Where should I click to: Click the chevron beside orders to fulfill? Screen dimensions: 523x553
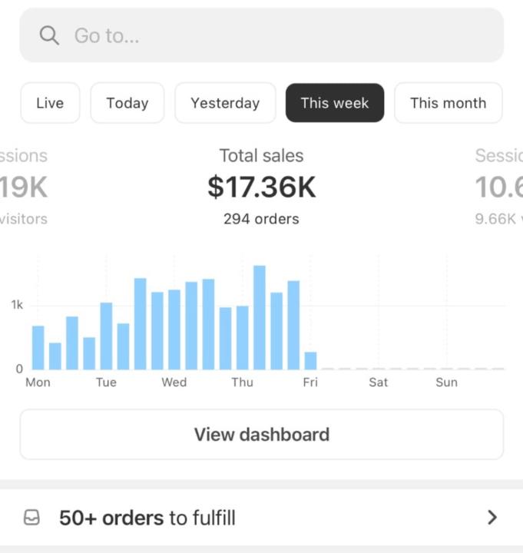(492, 518)
